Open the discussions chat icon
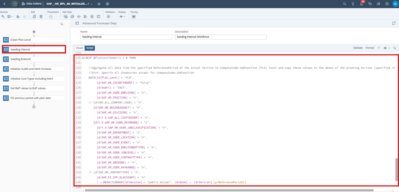The height and width of the screenshot is (192, 399). coord(370,4)
